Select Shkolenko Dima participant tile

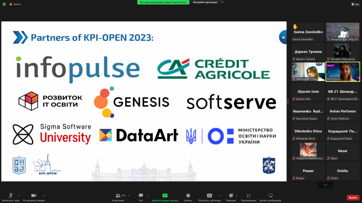pyautogui.click(x=308, y=131)
